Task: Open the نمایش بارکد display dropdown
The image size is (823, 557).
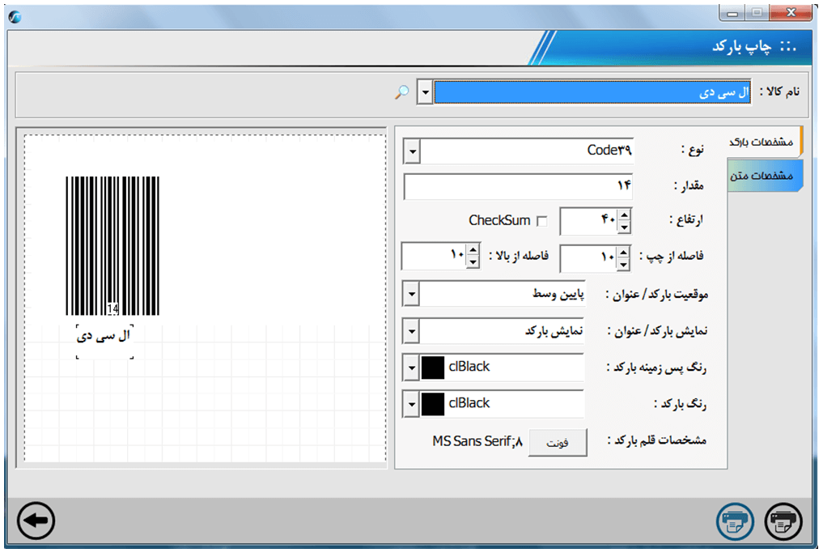Action: 411,331
